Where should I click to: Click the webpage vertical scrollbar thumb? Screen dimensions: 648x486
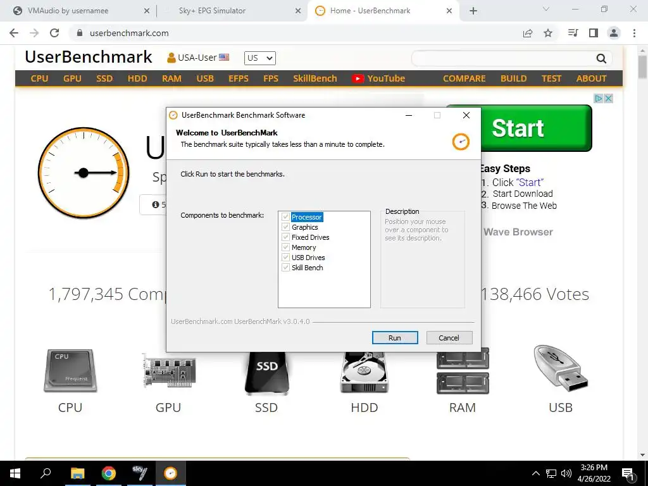click(x=643, y=66)
